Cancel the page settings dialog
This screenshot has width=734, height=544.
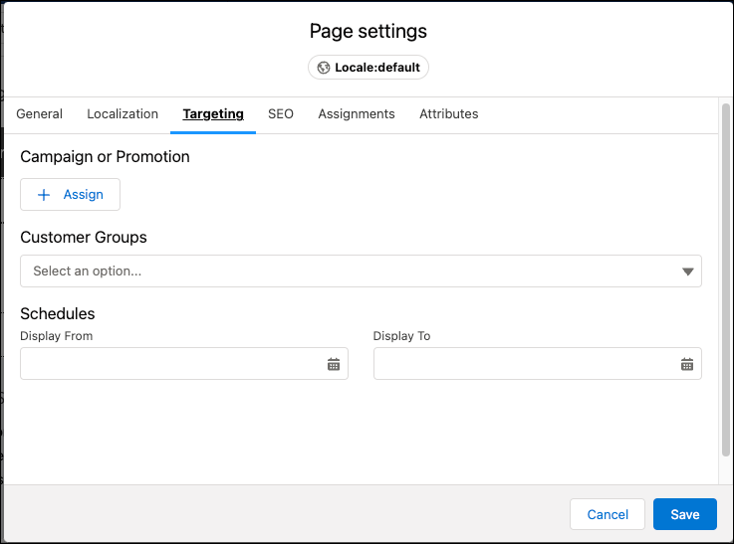coord(608,514)
